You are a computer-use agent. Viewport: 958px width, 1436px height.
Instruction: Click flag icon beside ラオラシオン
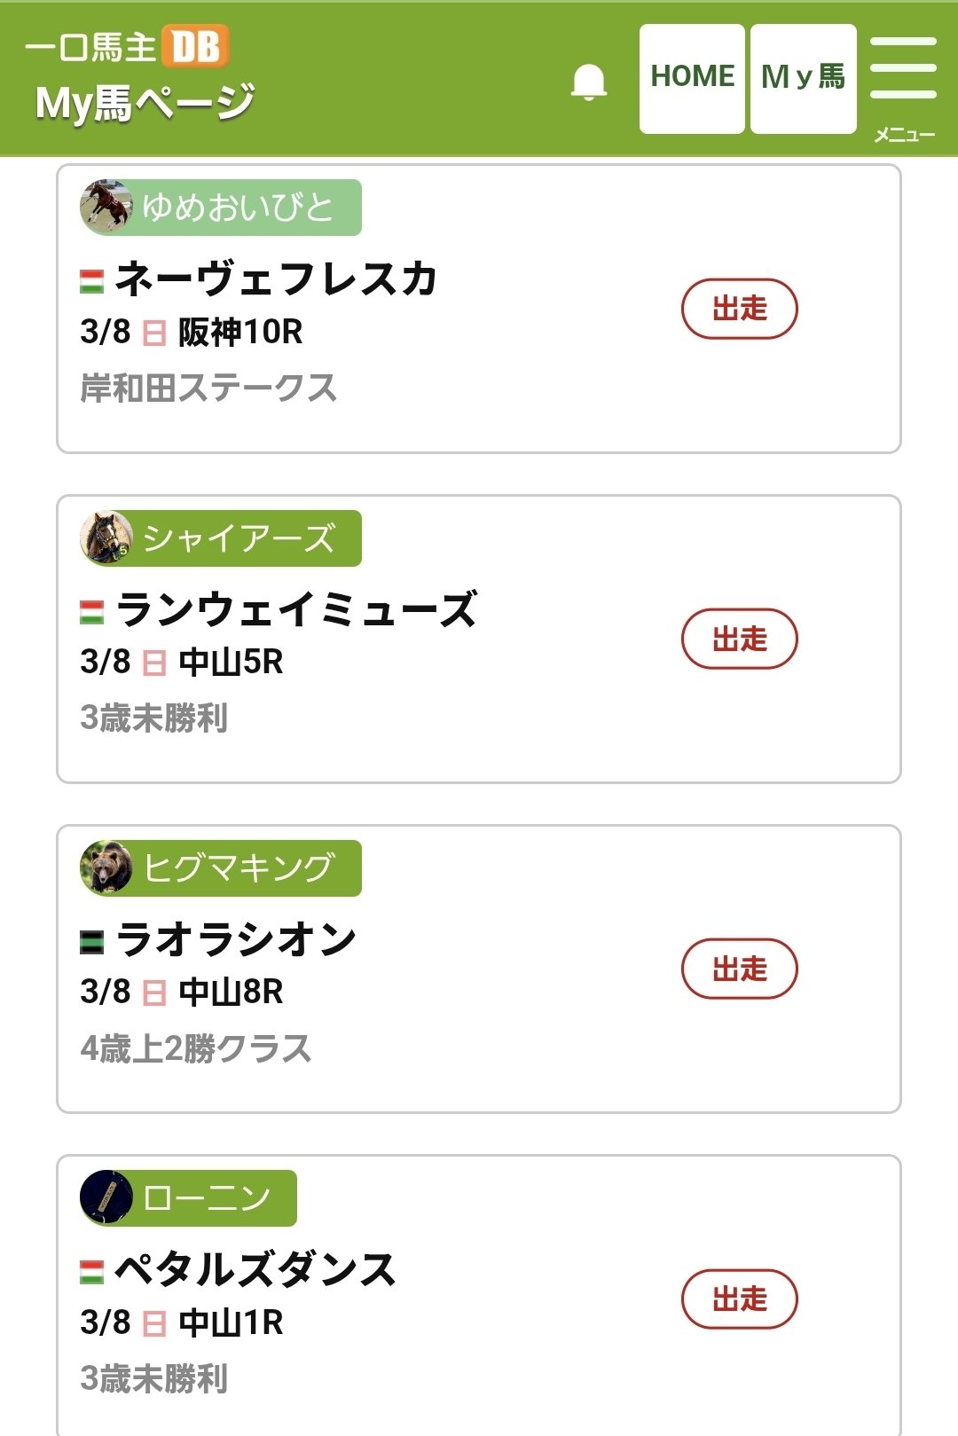coord(91,941)
